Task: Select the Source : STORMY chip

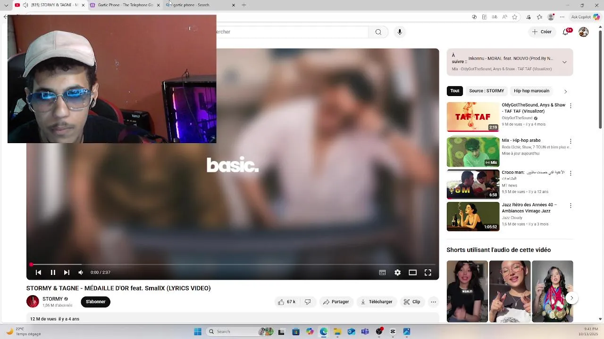Action: pos(487,91)
